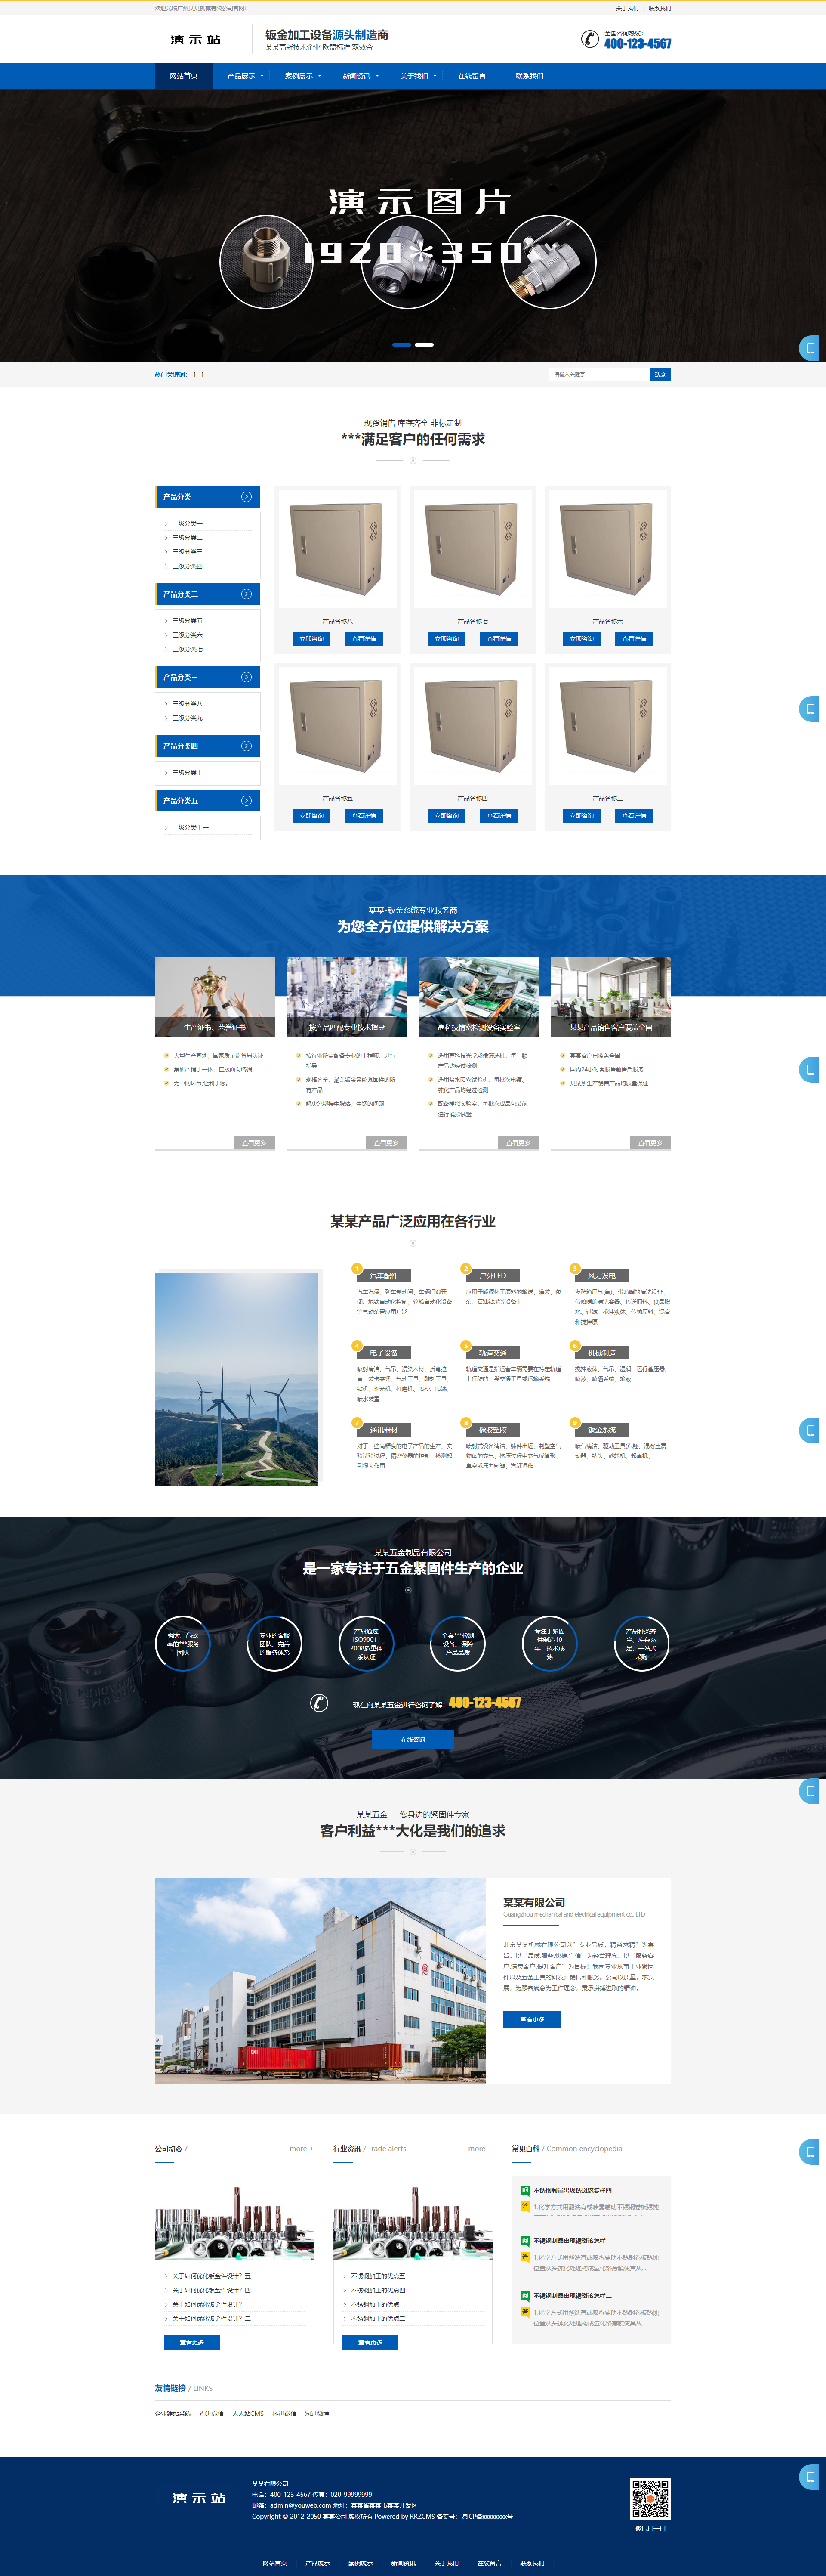The height and width of the screenshot is (2576, 826).
Task: Click the 在线咨询 blue button
Action: 413,1740
